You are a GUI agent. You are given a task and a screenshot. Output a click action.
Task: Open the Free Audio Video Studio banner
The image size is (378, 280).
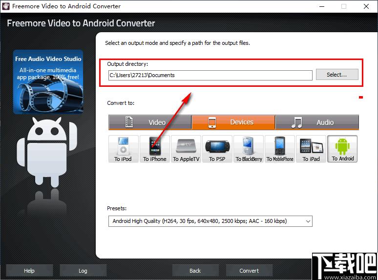48,82
